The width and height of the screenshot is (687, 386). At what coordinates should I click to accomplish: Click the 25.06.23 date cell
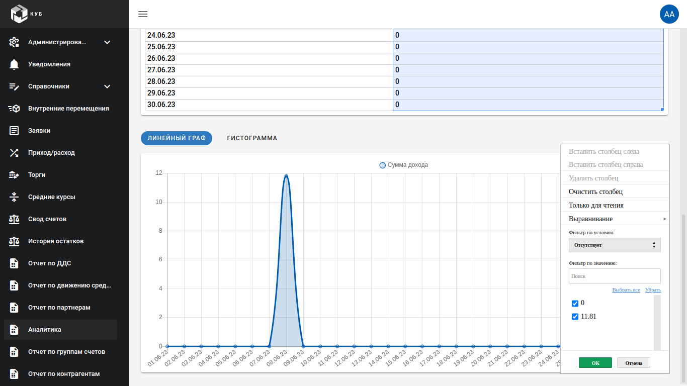point(269,47)
